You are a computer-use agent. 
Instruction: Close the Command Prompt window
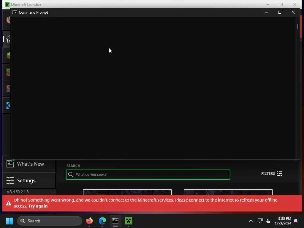pos(293,12)
